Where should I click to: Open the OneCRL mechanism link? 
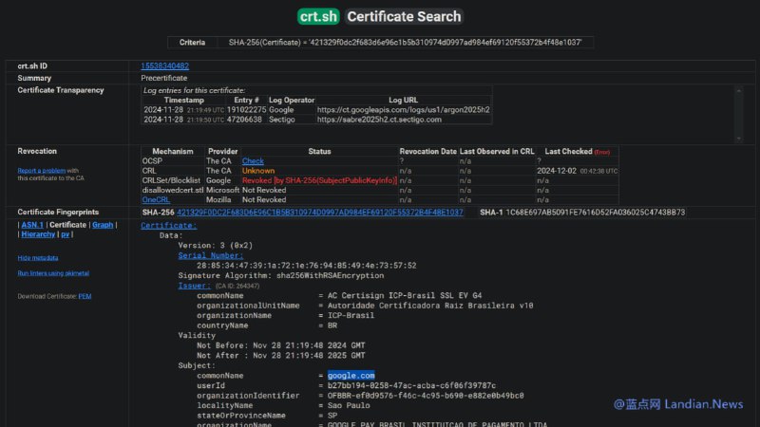[155, 199]
